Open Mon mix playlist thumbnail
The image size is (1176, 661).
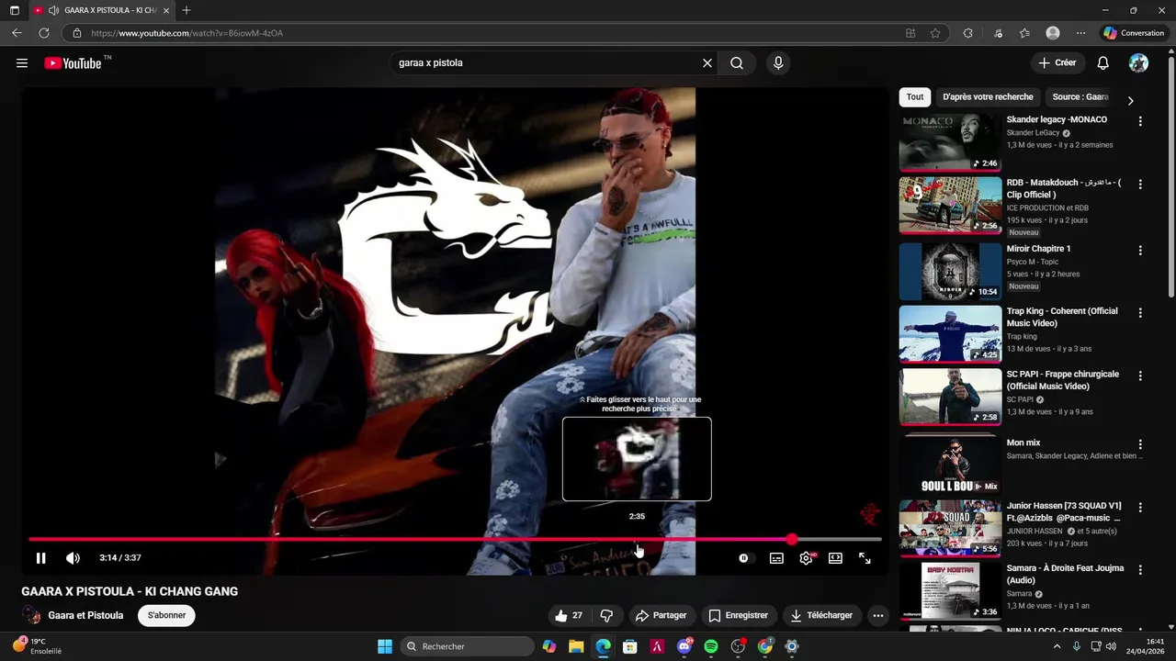tap(950, 464)
